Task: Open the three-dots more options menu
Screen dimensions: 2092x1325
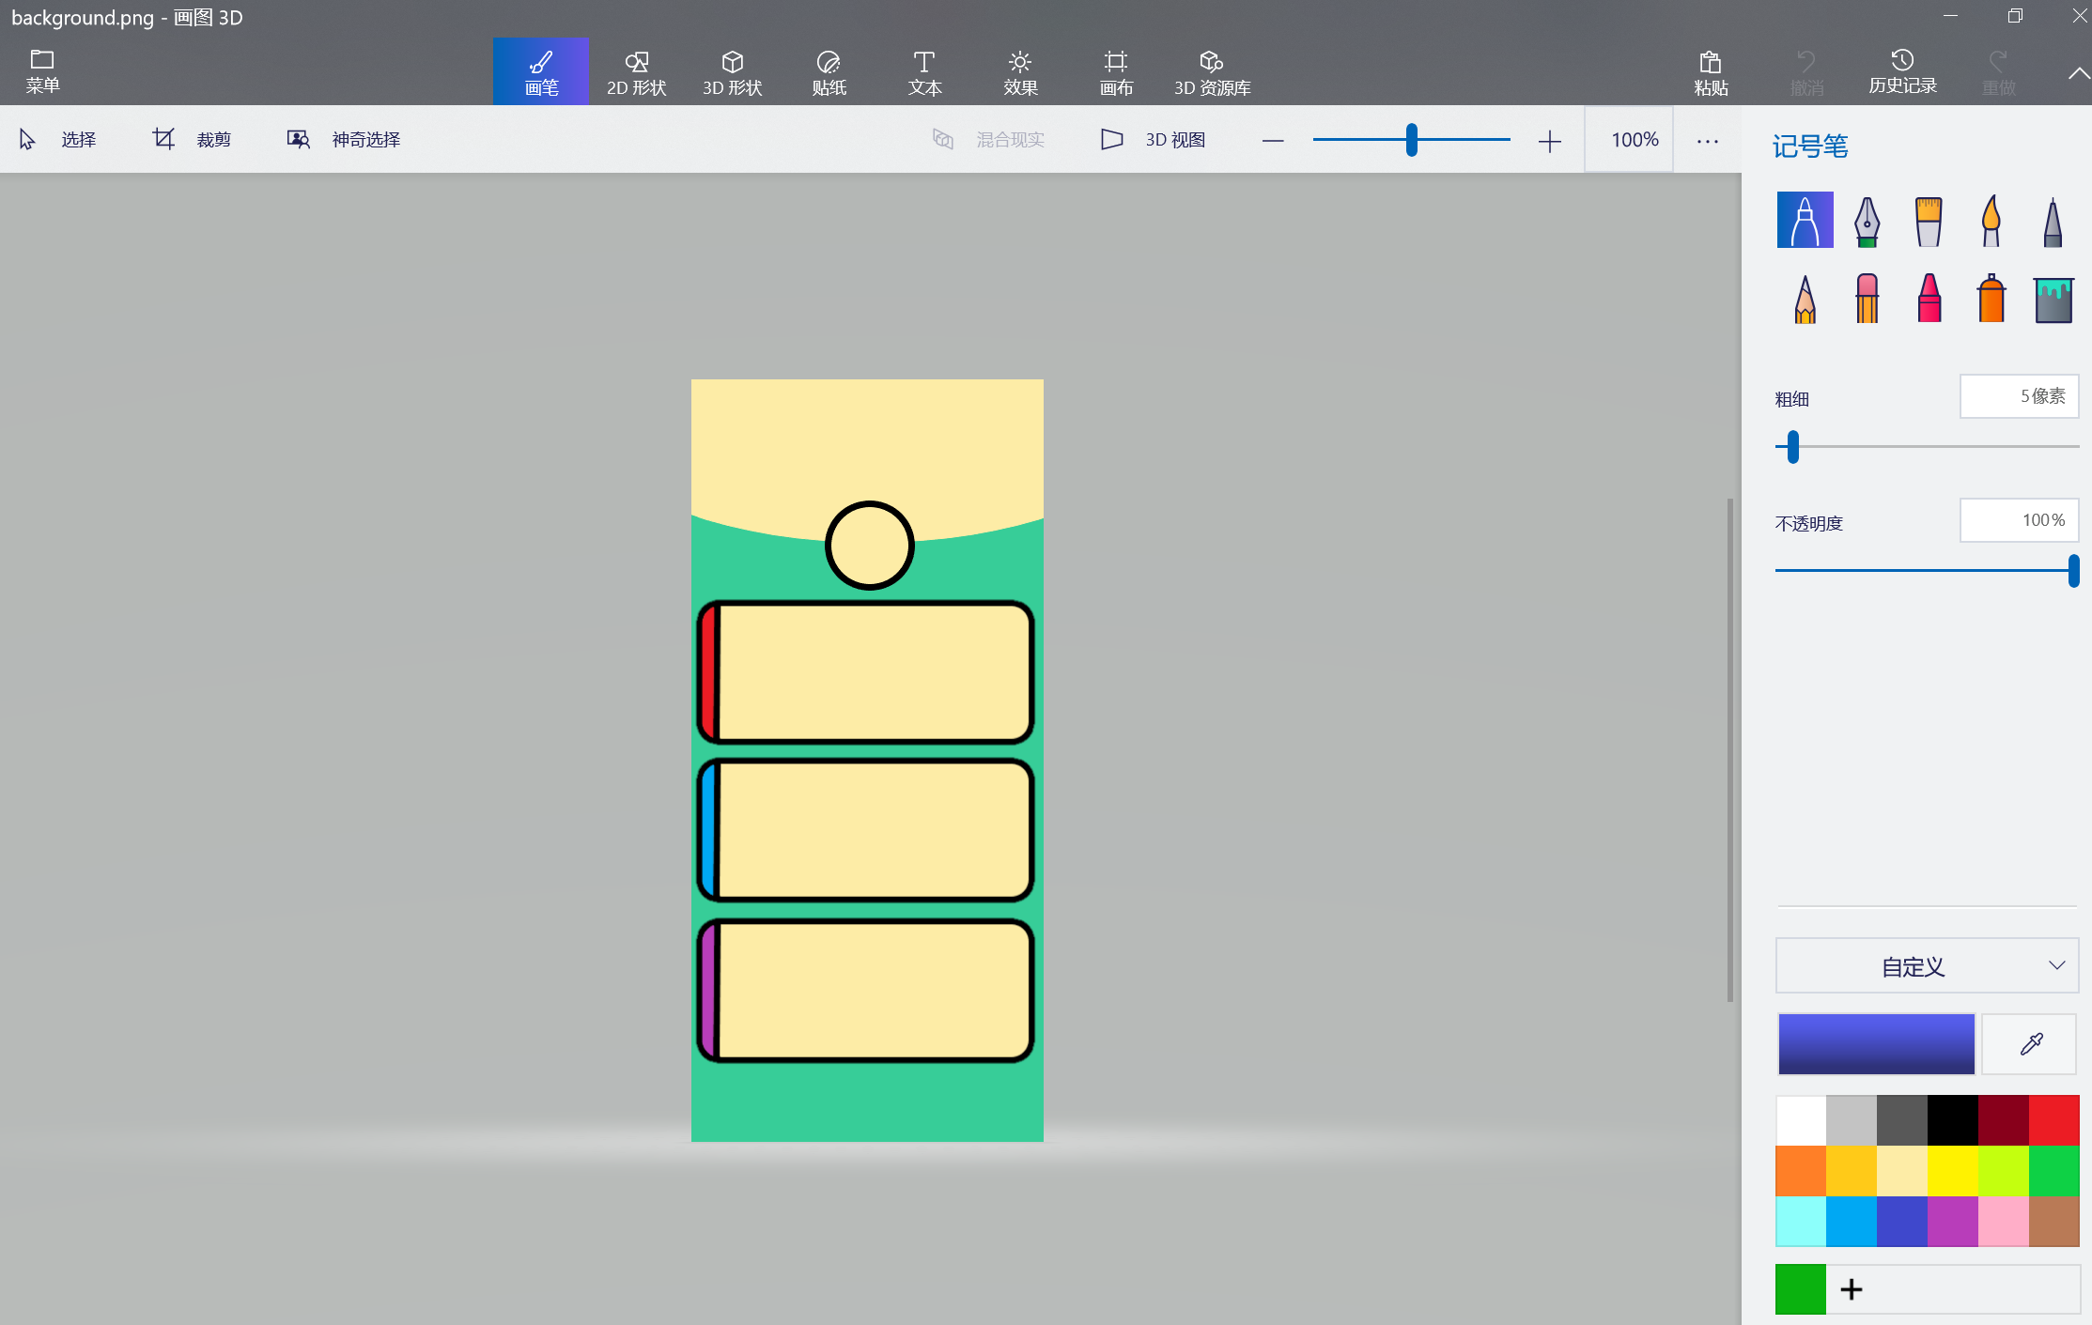Action: tap(1707, 141)
